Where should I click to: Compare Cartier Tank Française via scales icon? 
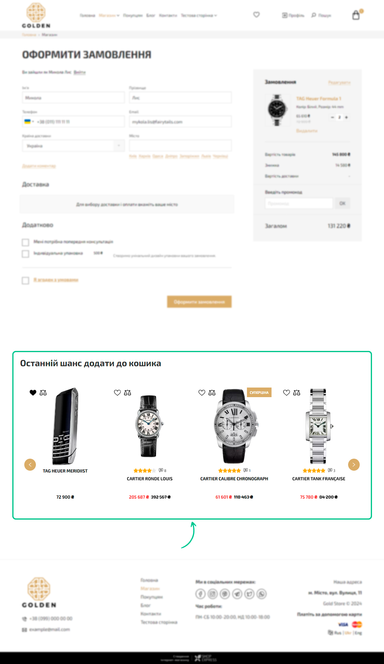coord(296,393)
